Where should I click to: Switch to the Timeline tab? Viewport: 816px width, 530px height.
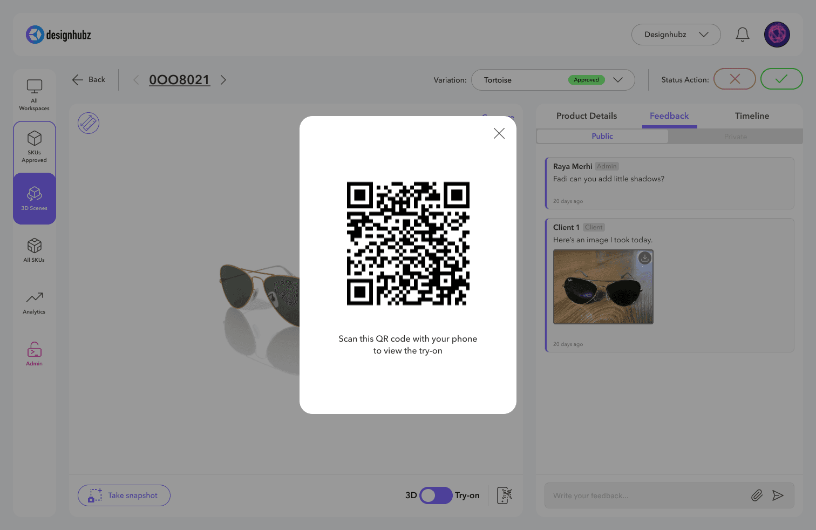(x=752, y=116)
